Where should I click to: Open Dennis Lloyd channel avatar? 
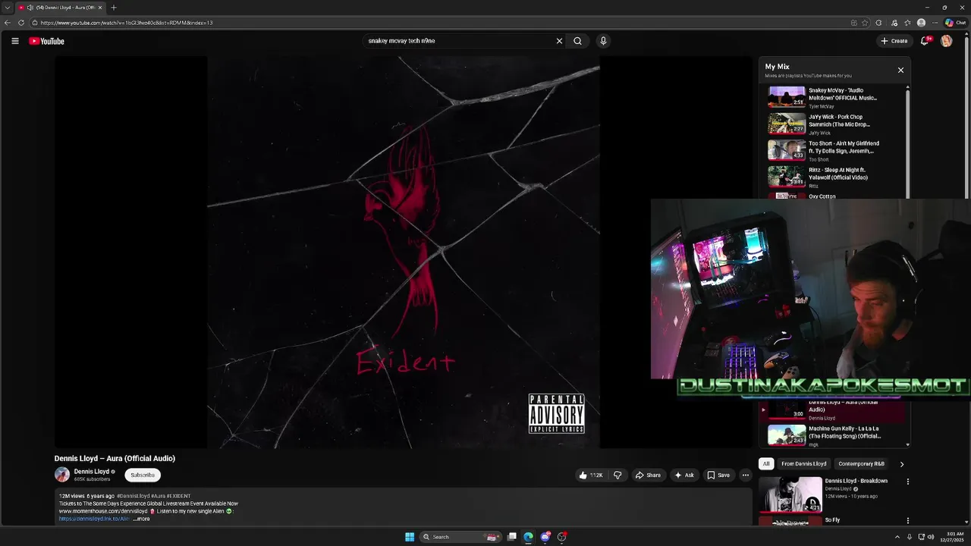(62, 475)
